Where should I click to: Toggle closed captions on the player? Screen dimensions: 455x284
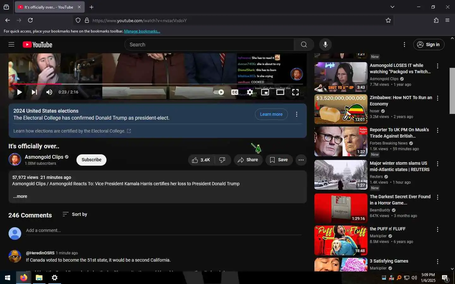point(234,92)
